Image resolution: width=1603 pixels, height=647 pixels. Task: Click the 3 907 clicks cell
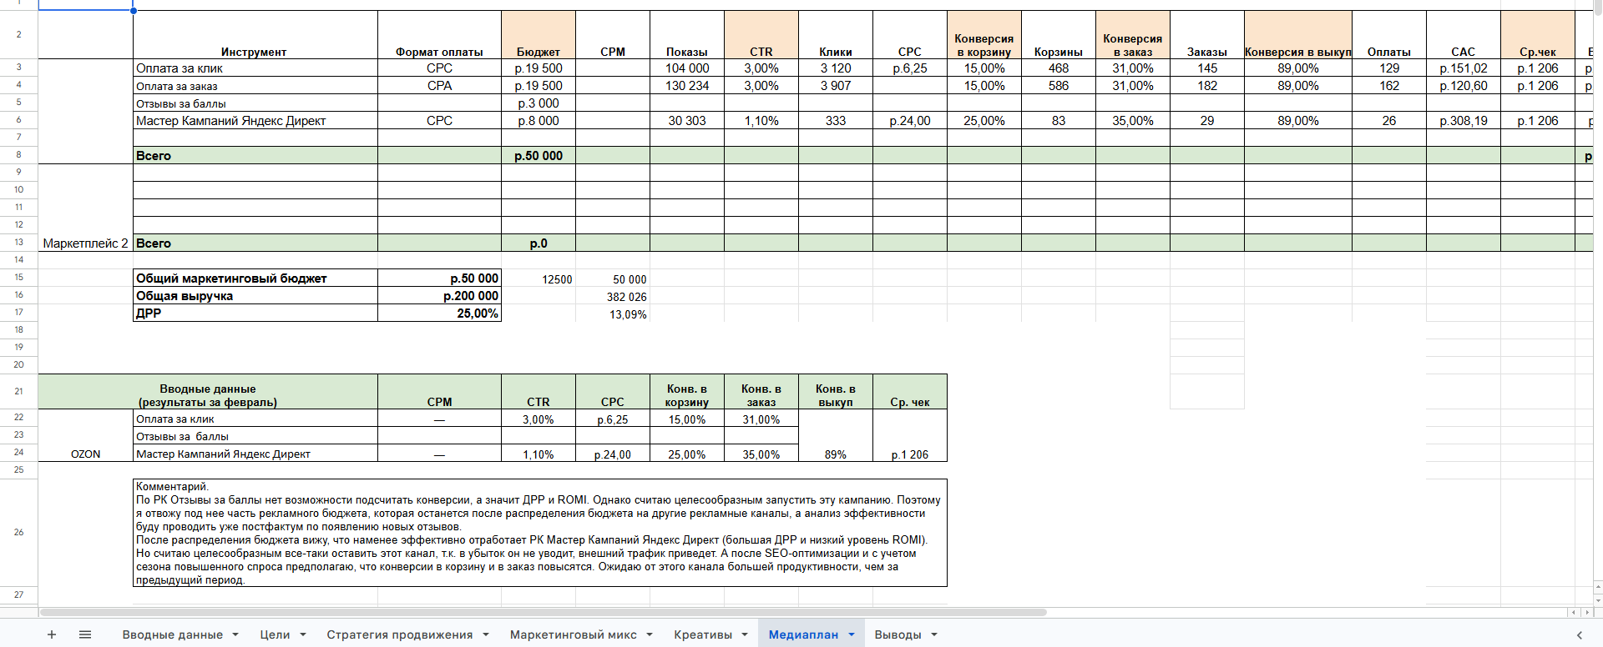click(x=836, y=86)
